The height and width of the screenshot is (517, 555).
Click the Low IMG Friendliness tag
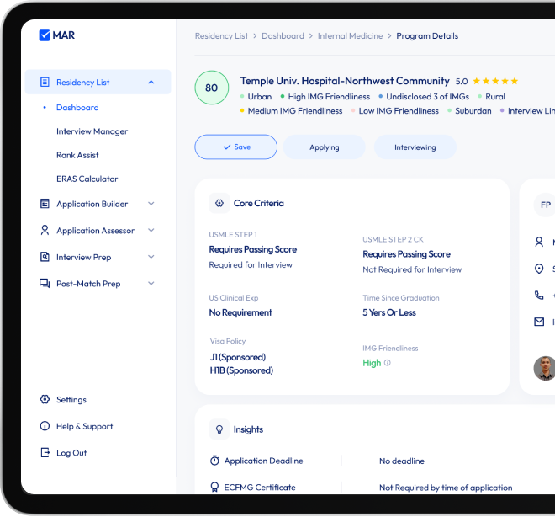(x=399, y=111)
